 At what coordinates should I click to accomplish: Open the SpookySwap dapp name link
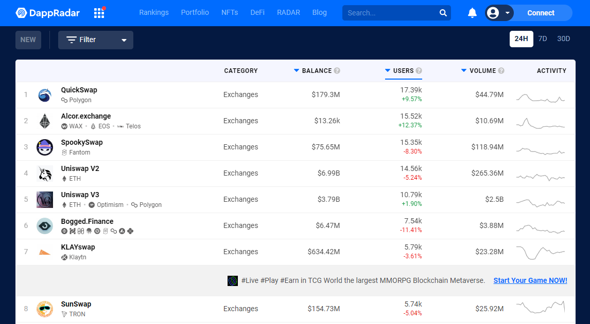[82, 142]
